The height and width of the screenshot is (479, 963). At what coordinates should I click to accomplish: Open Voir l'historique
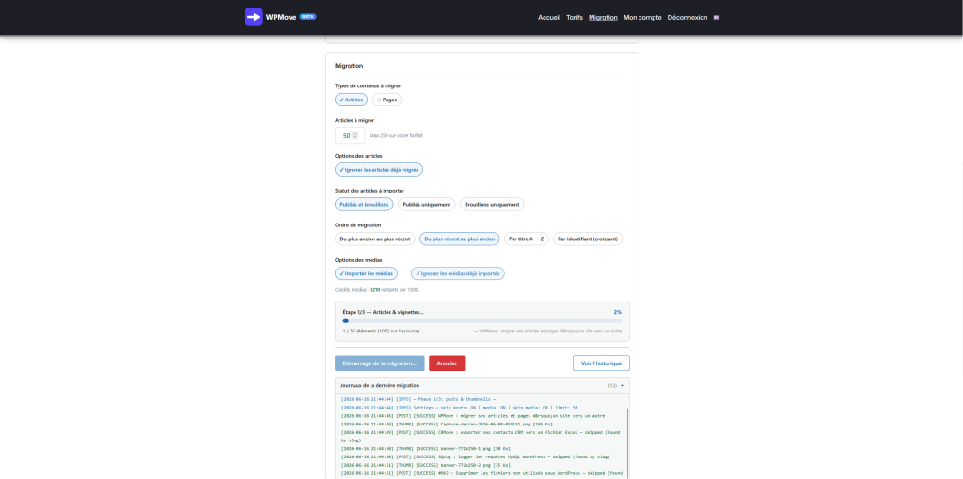[x=601, y=363]
